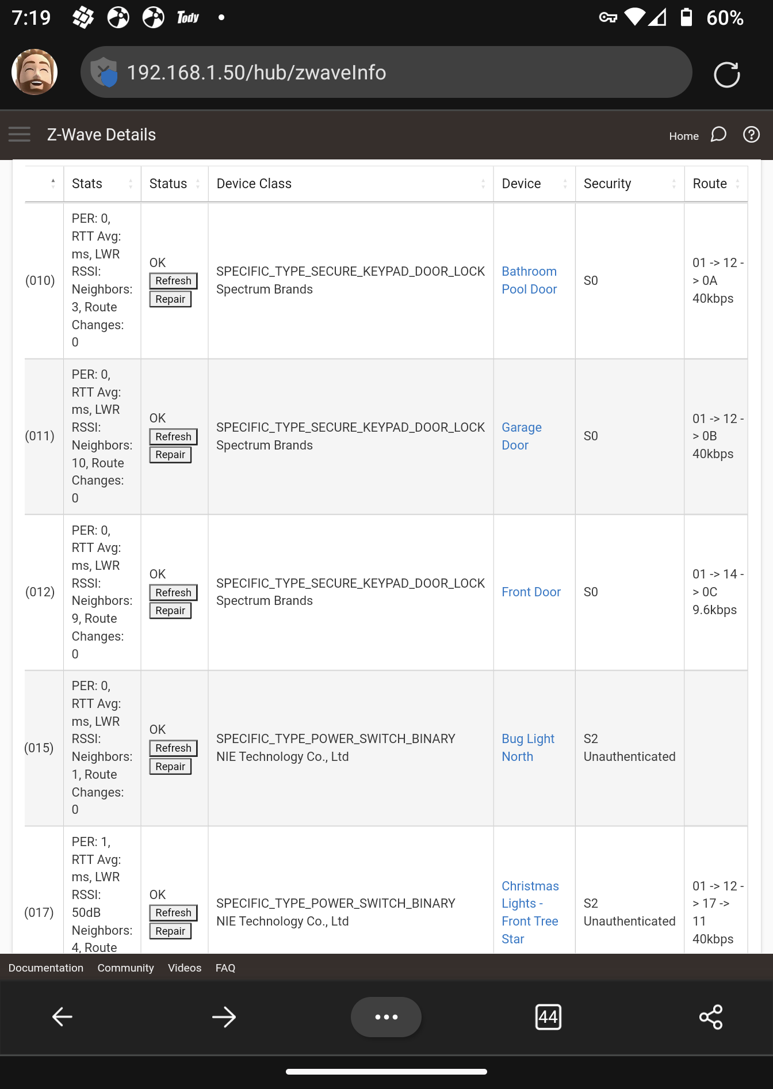Screen dimensions: 773x1089
Task: Click Repair for Garage Door node
Action: click(x=170, y=455)
